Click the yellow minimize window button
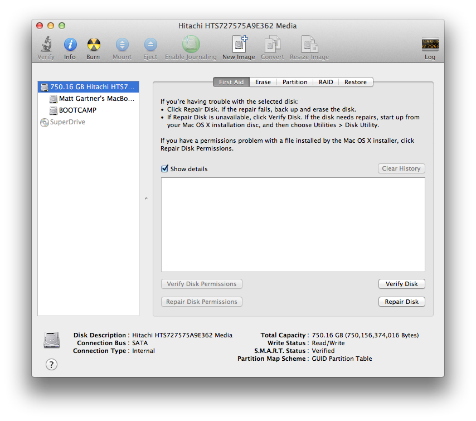 [51, 26]
